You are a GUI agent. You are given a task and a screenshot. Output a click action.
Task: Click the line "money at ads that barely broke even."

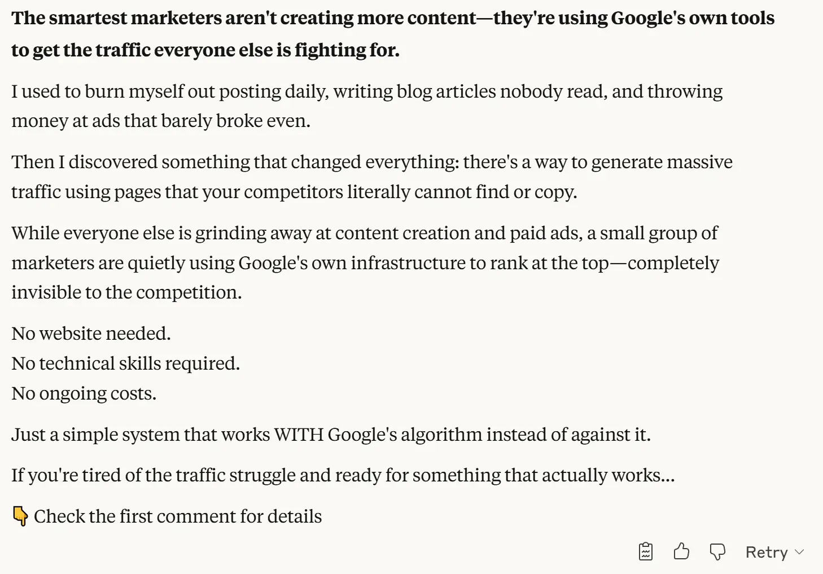tap(161, 121)
